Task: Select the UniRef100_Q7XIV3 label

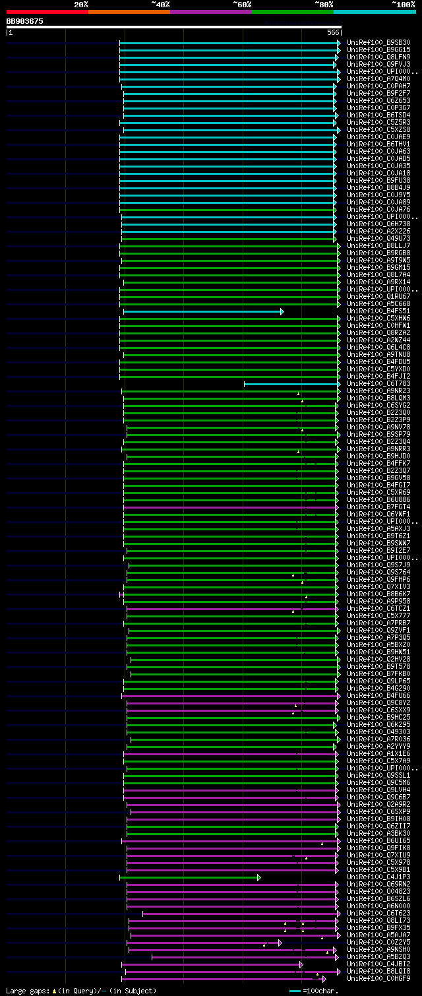Action: coord(379,587)
